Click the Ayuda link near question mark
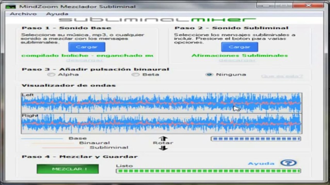This screenshot has height=185, width=330. [261, 163]
